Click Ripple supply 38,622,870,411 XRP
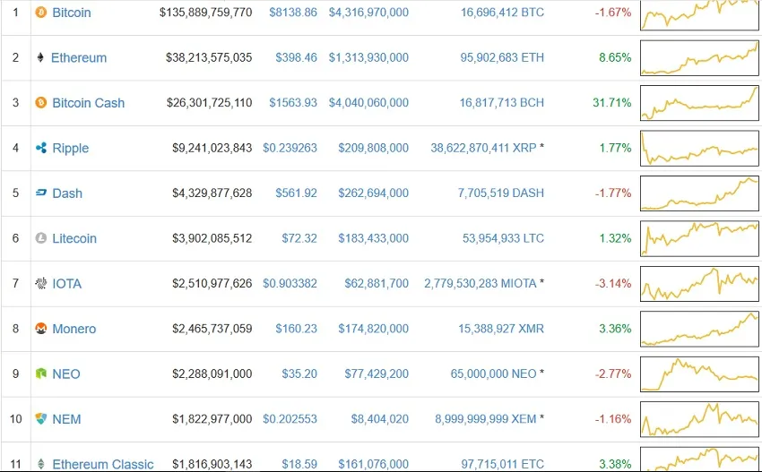Image resolution: width=762 pixels, height=472 pixels. pos(483,148)
